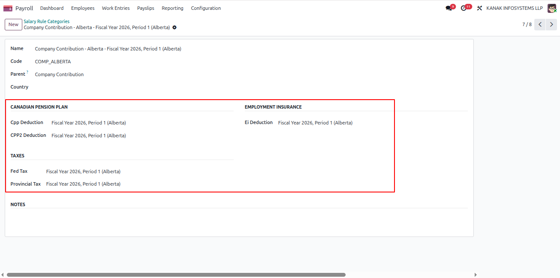Image resolution: width=560 pixels, height=278 pixels.
Task: Open the gear actions menu beside record title
Action: [x=175, y=27]
